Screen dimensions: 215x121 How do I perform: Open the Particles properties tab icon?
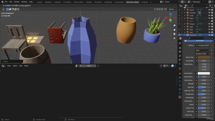coord(180,81)
